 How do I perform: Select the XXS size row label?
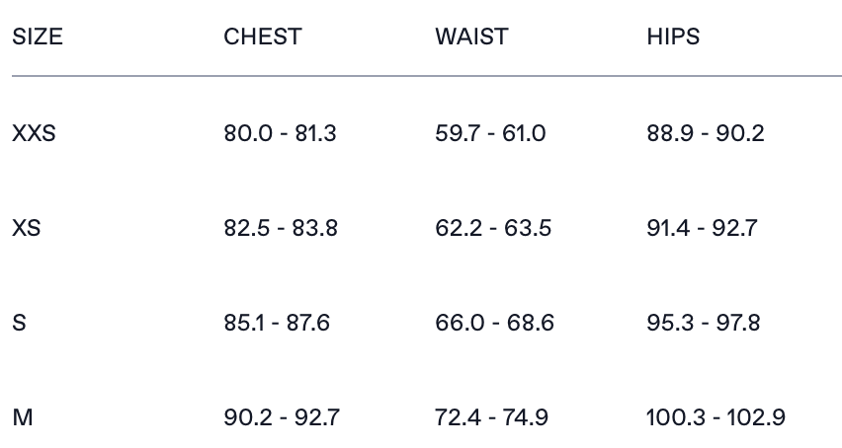(34, 133)
